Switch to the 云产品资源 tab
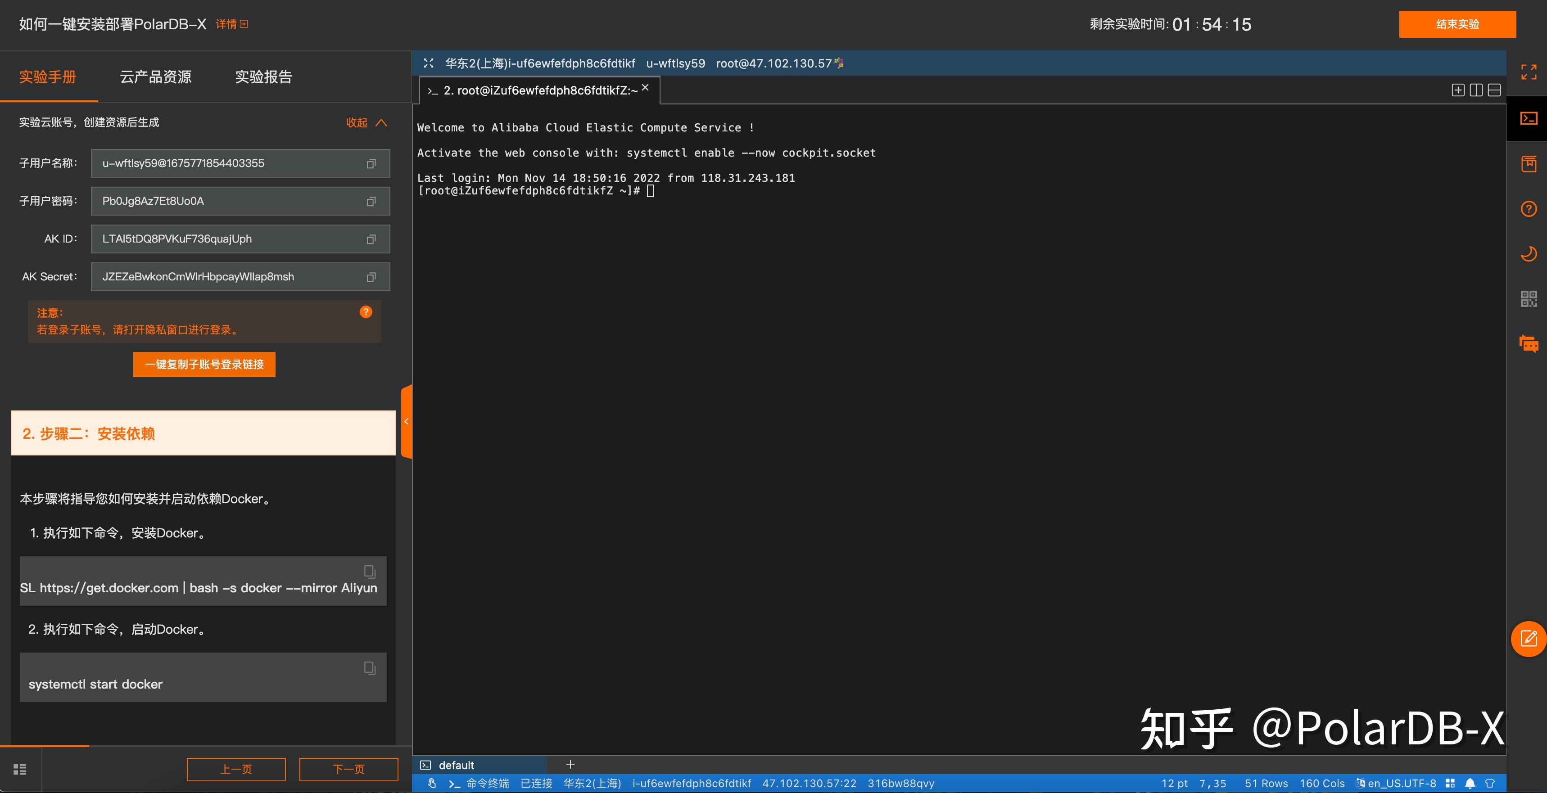The height and width of the screenshot is (793, 1547). coord(155,77)
